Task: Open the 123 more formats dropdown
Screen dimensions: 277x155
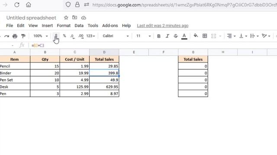Action: (x=90, y=36)
